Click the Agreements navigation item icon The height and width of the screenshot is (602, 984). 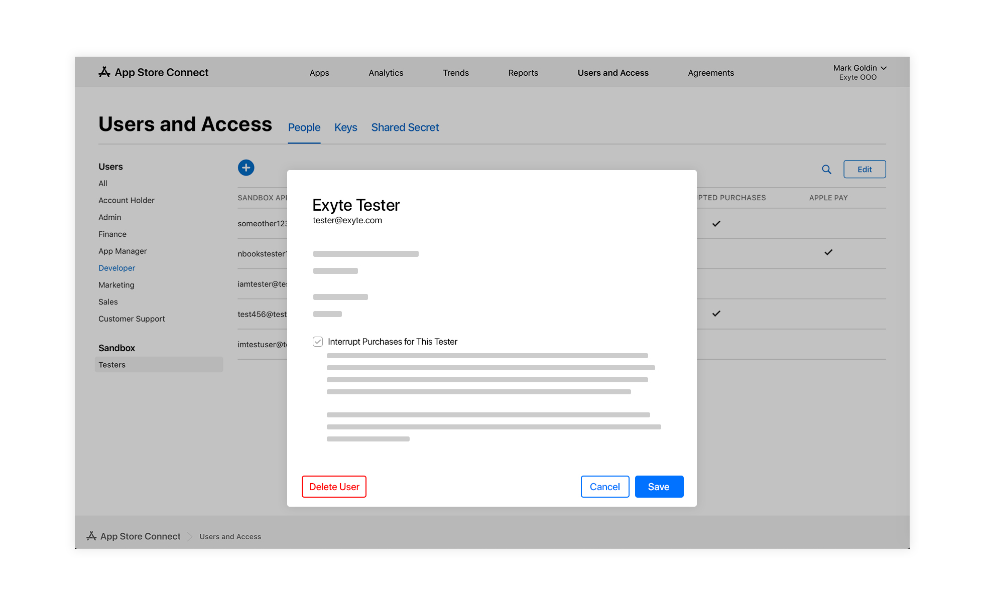[710, 72]
